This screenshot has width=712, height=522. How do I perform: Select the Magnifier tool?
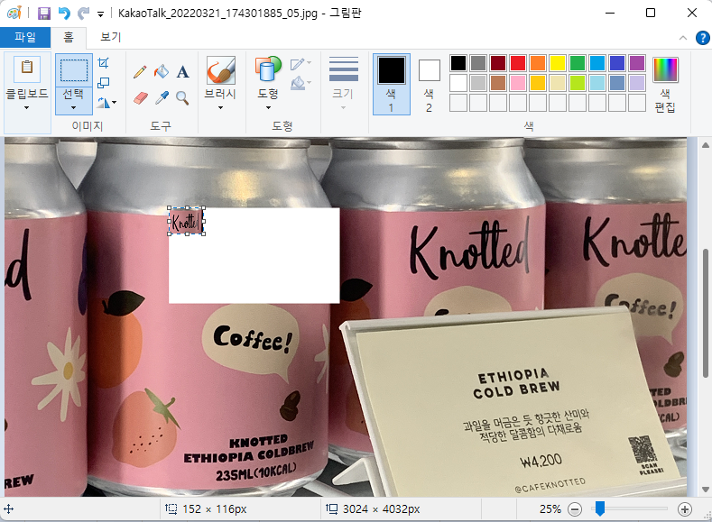(x=182, y=97)
